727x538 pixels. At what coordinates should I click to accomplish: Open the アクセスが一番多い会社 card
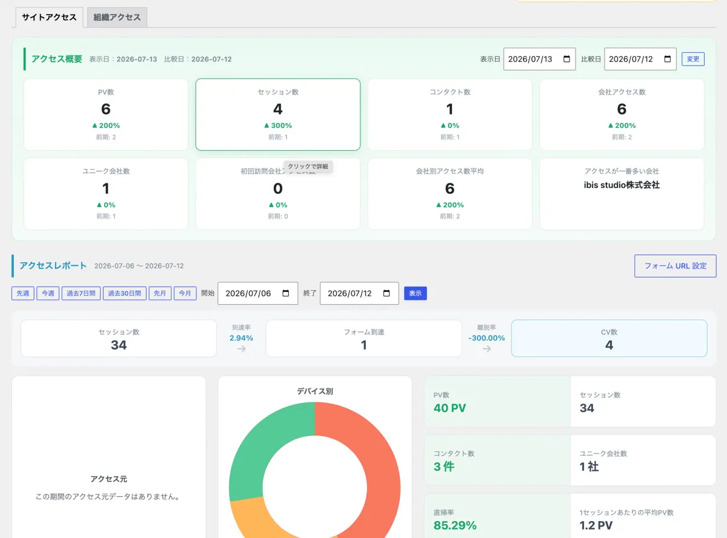622,194
